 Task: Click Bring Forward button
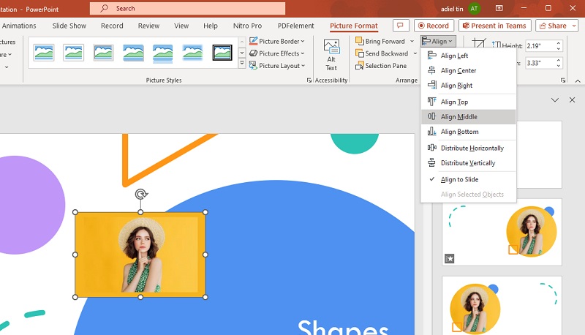pyautogui.click(x=380, y=41)
